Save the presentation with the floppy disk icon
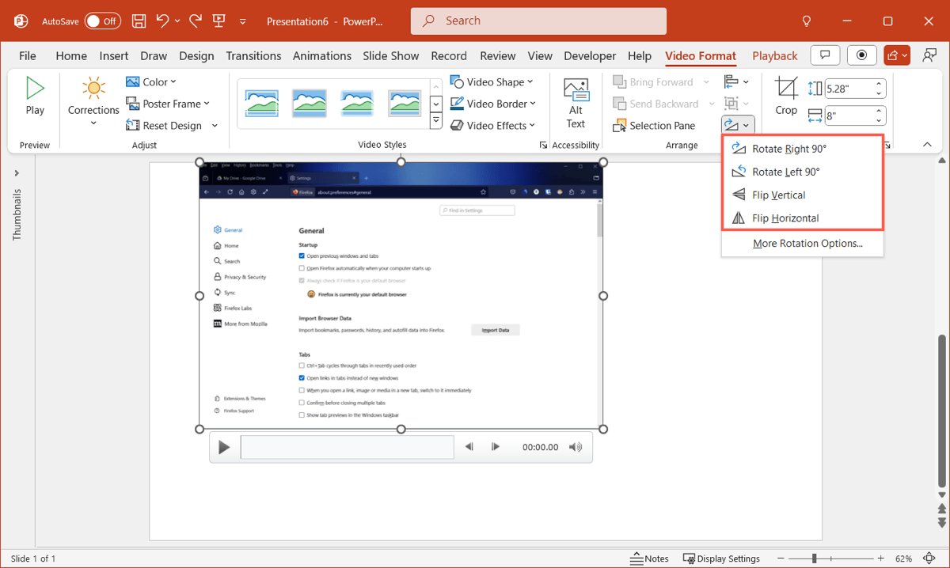950x568 pixels. (x=139, y=21)
